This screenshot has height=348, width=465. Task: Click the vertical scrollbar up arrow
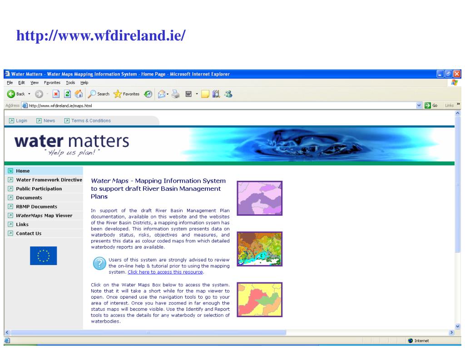coord(458,113)
